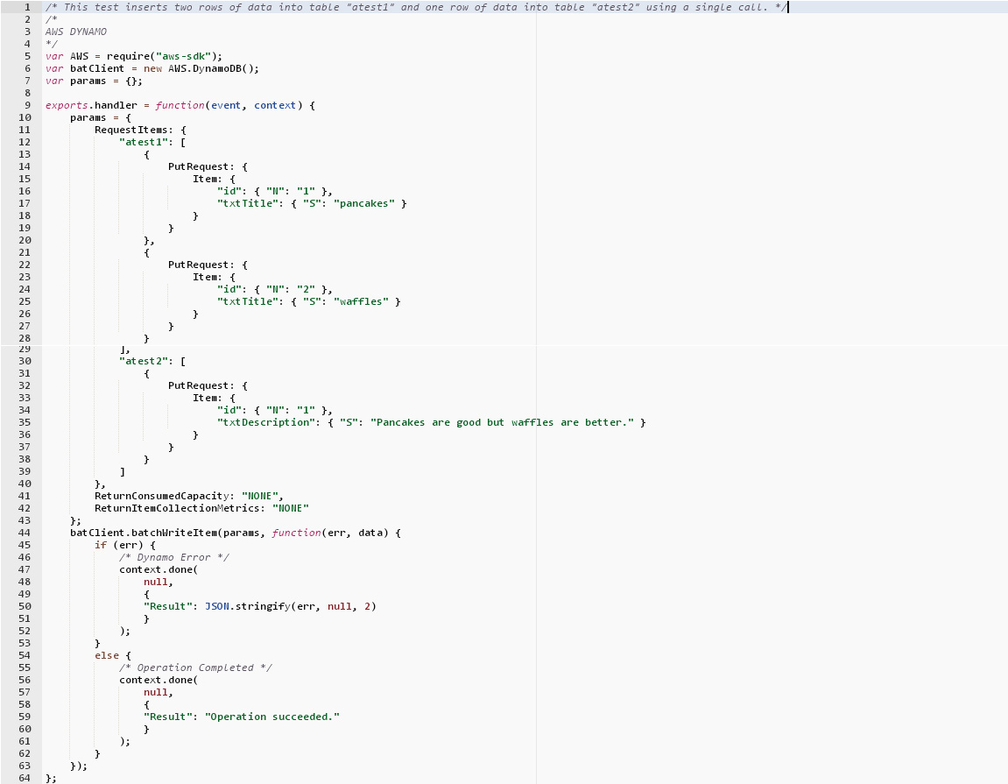Image resolution: width=1008 pixels, height=784 pixels.
Task: Click the "waffles" string value on line 25
Action: tap(362, 301)
